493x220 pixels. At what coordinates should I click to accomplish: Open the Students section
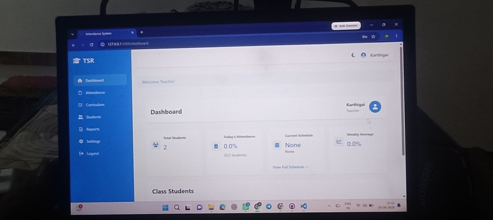tap(89, 117)
